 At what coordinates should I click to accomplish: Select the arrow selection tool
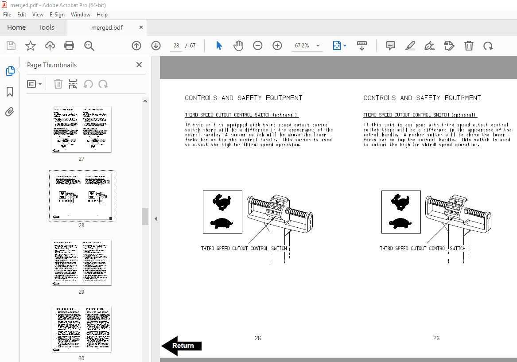tap(218, 45)
